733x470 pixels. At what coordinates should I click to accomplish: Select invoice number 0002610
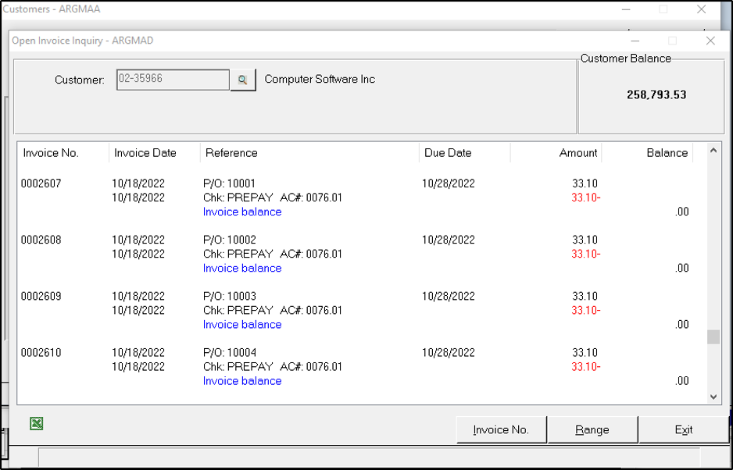[x=41, y=352]
